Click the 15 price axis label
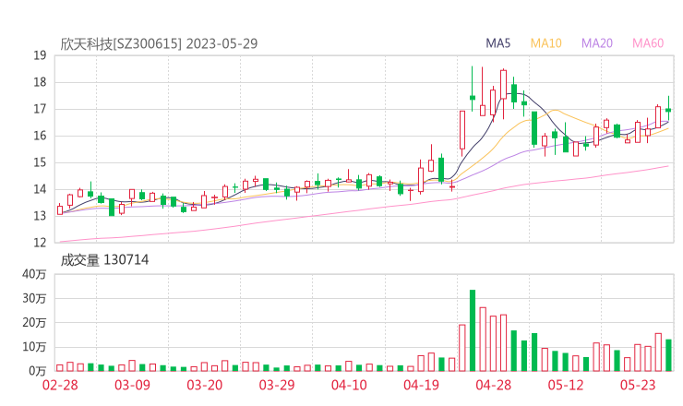The image size is (683, 406). point(40,162)
